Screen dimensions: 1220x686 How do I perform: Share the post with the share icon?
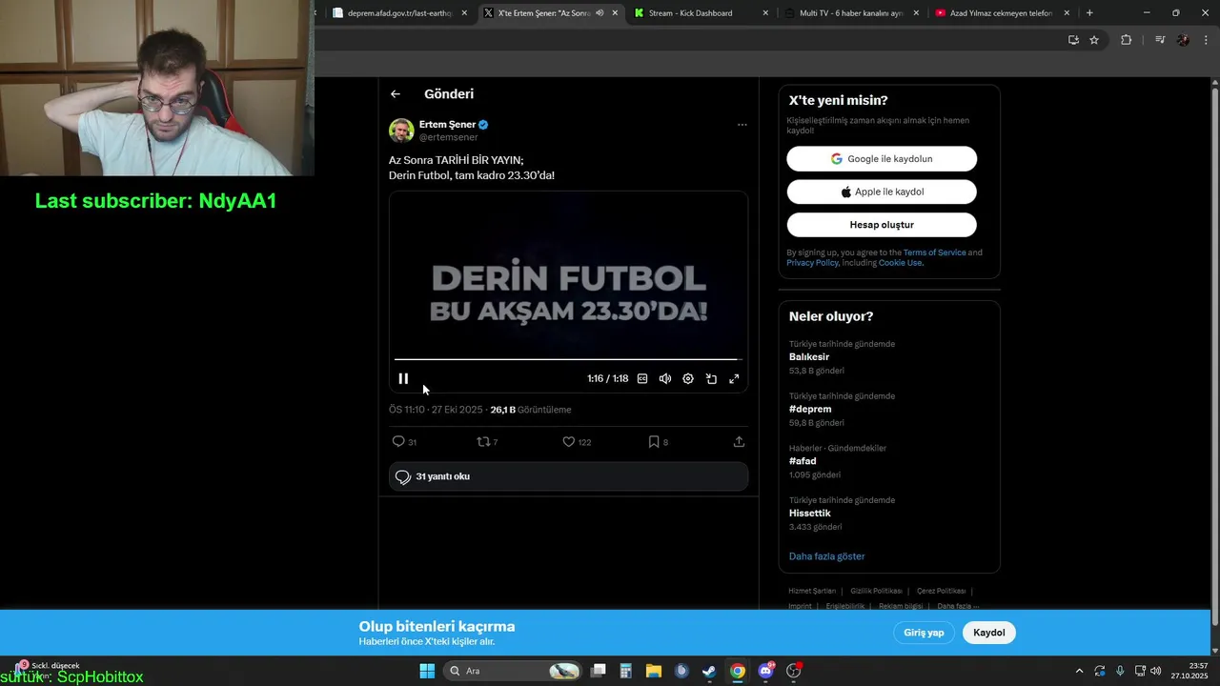click(x=739, y=441)
